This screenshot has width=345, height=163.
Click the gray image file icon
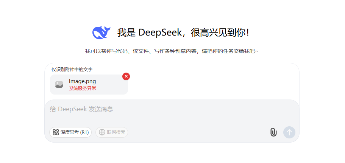59,84
